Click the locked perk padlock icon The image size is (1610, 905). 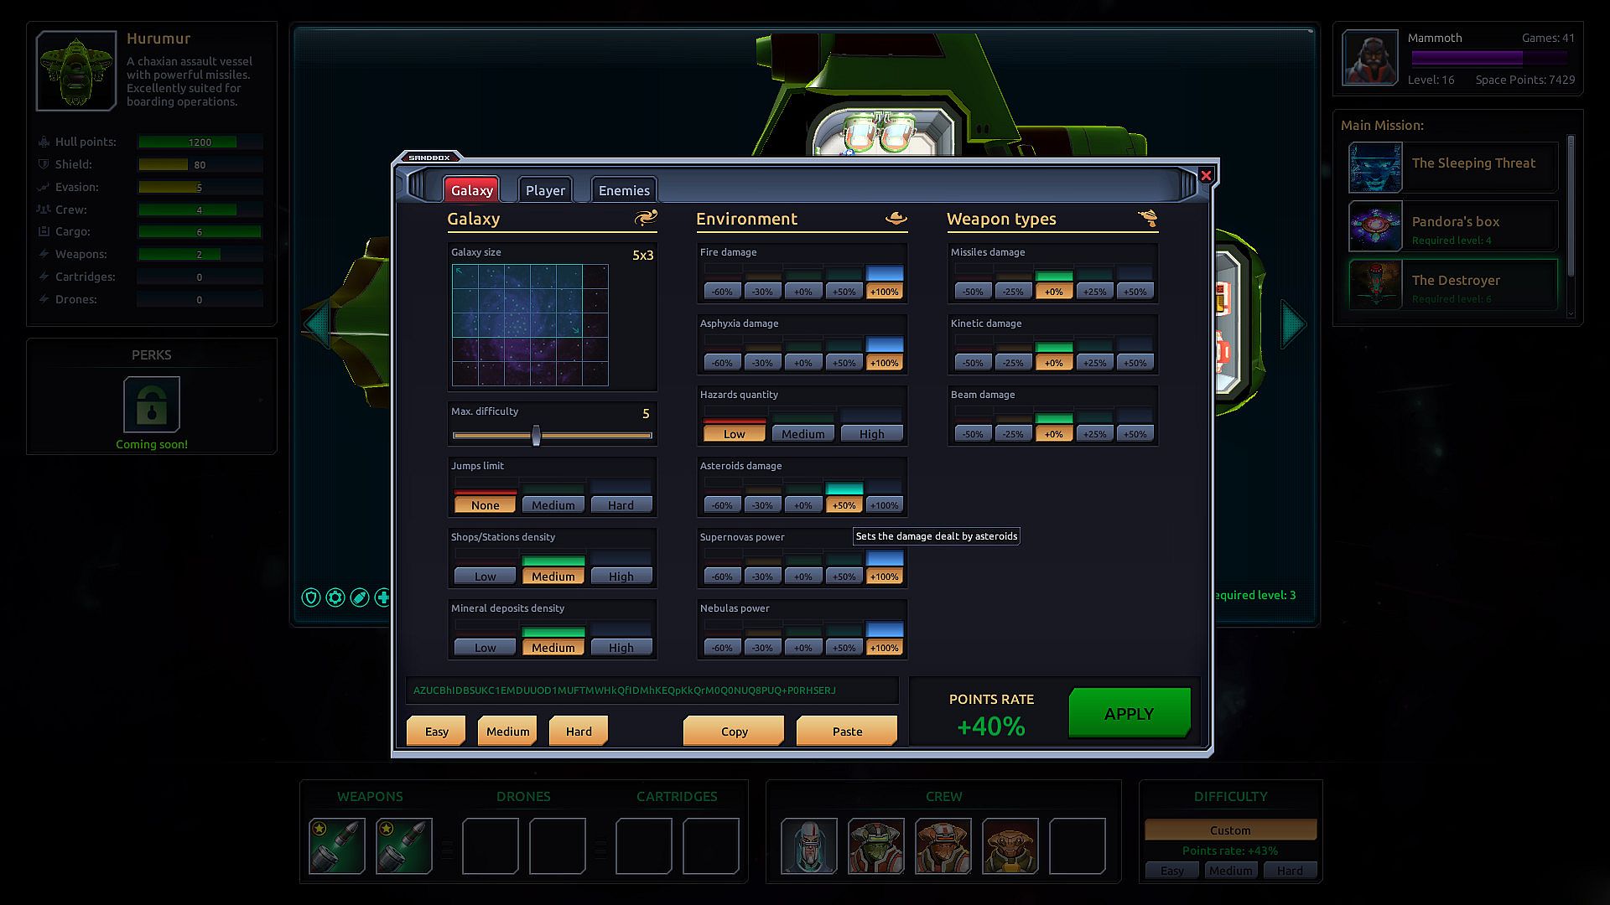(x=152, y=404)
